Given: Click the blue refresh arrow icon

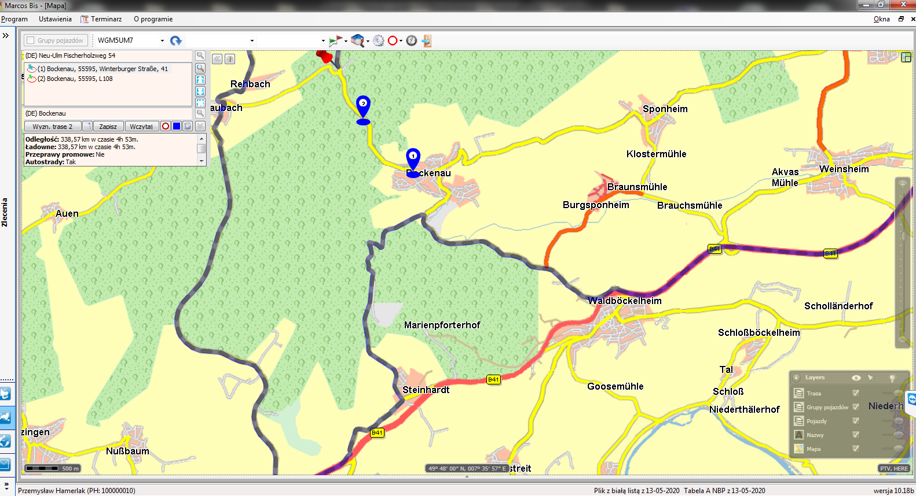Looking at the screenshot, I should point(176,40).
